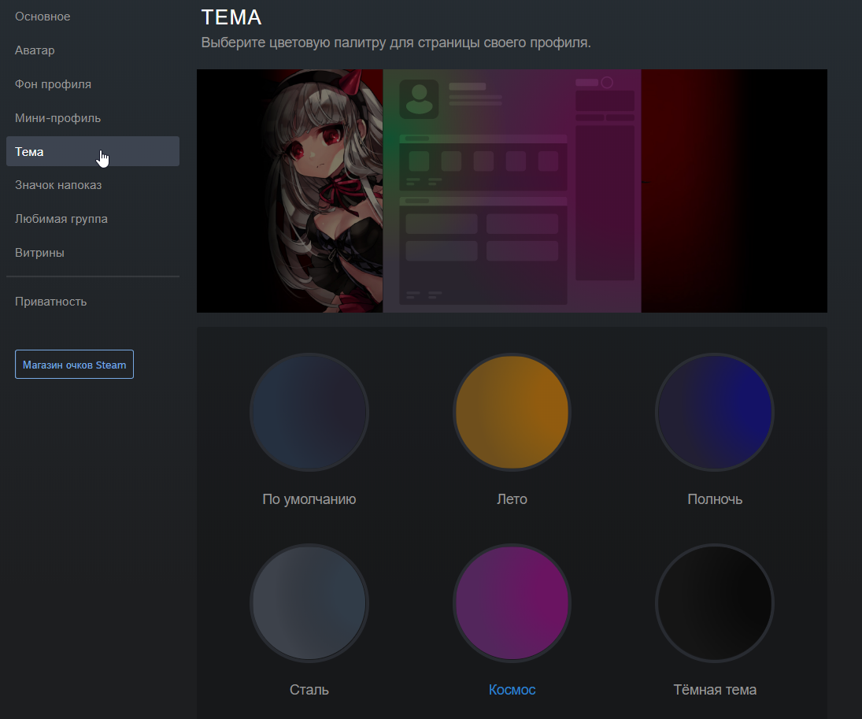The image size is (862, 719).
Task: Click the palette description subtitle text
Action: pyautogui.click(x=396, y=43)
